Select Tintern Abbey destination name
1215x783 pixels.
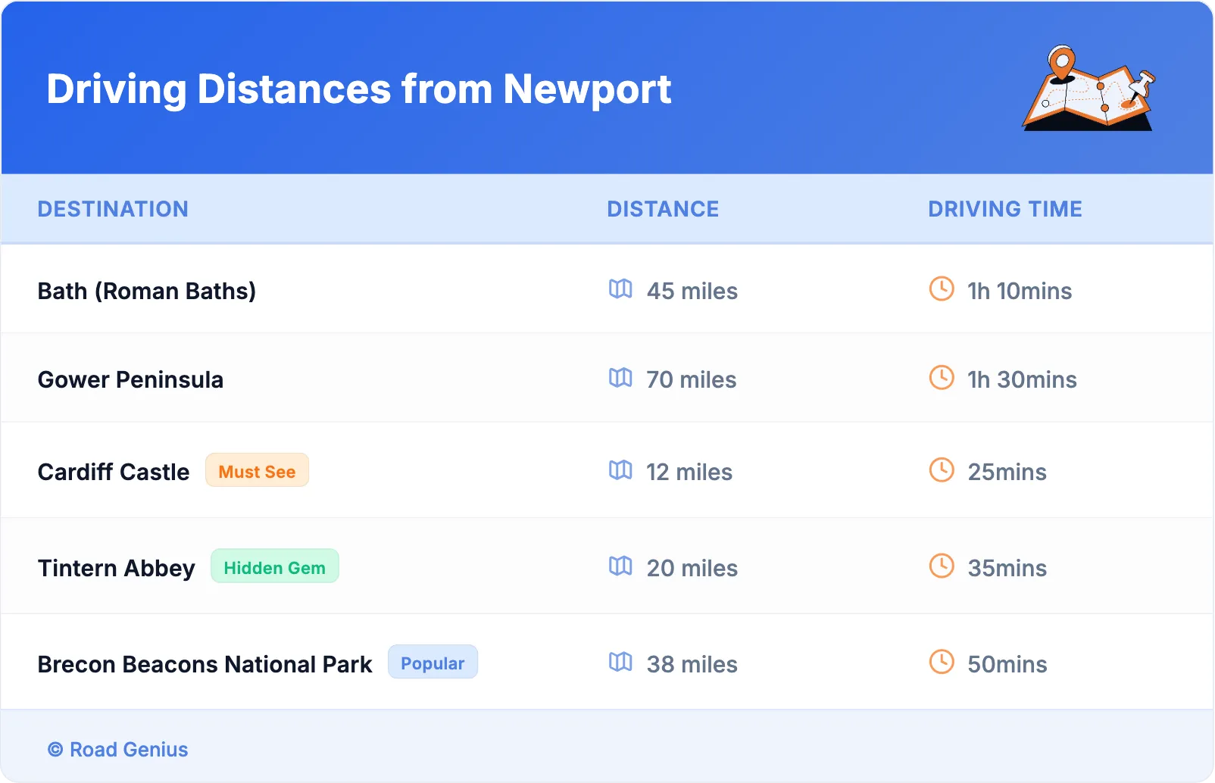point(117,568)
